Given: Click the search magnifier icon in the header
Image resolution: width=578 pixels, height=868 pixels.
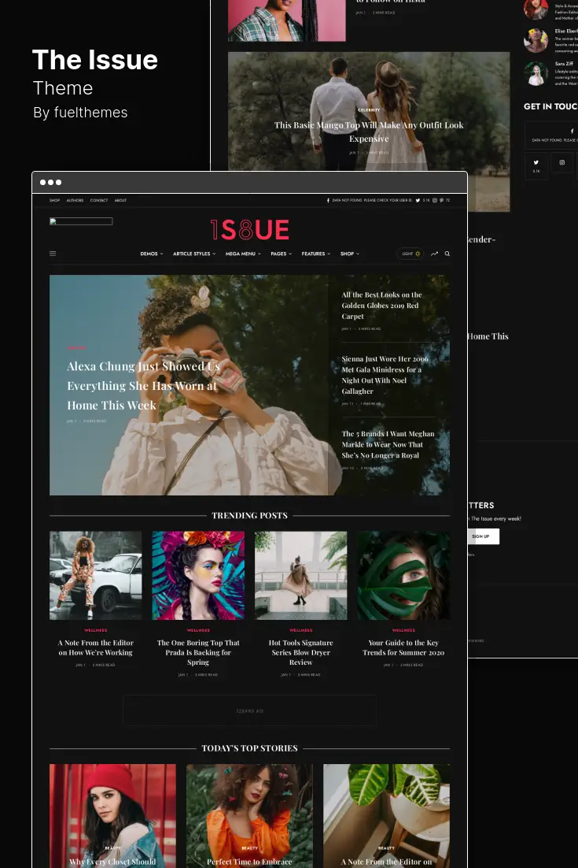Looking at the screenshot, I should [x=447, y=254].
